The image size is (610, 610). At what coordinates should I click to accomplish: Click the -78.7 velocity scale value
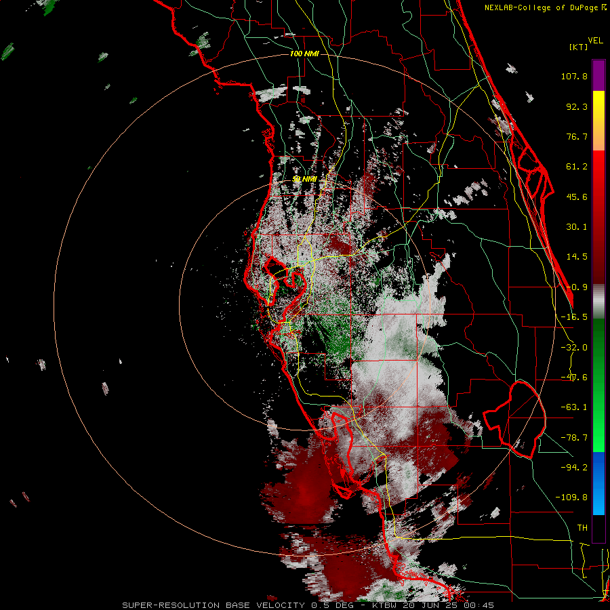click(574, 438)
